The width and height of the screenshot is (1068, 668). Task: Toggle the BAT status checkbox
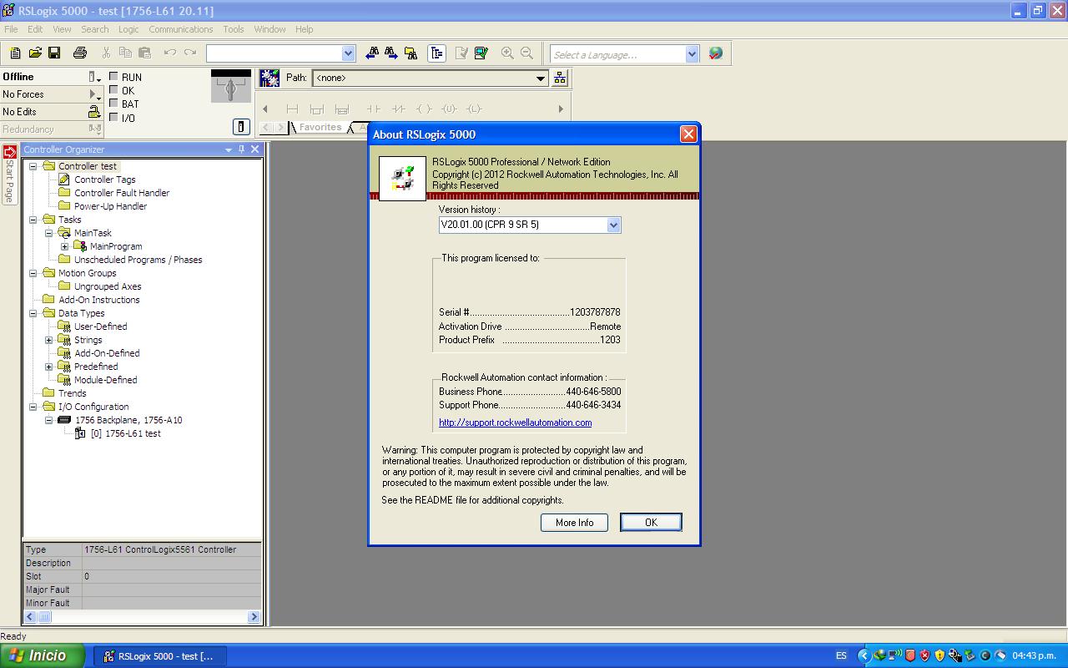[114, 104]
